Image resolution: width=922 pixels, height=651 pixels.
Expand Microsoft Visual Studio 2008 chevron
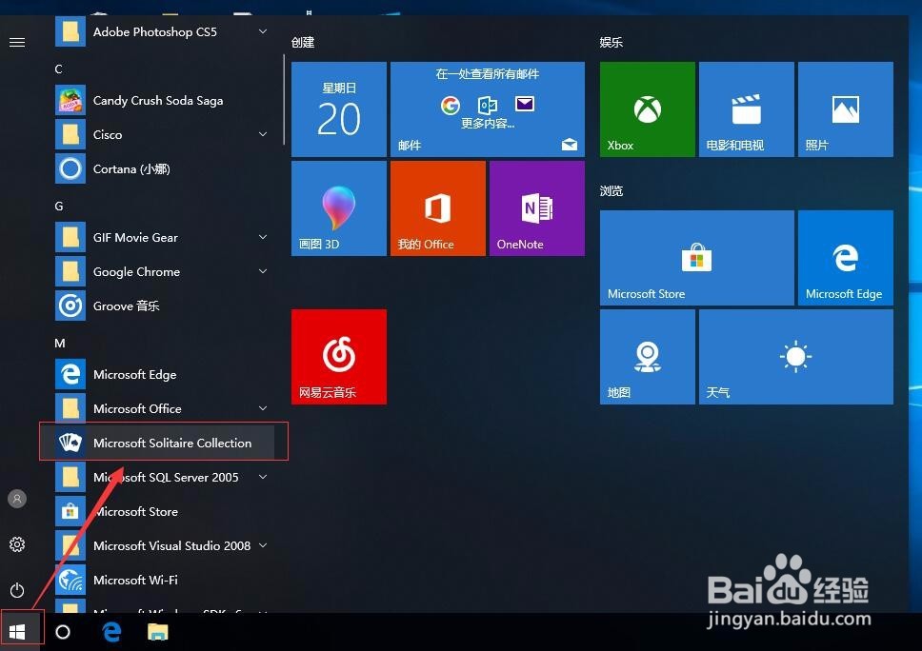point(263,545)
